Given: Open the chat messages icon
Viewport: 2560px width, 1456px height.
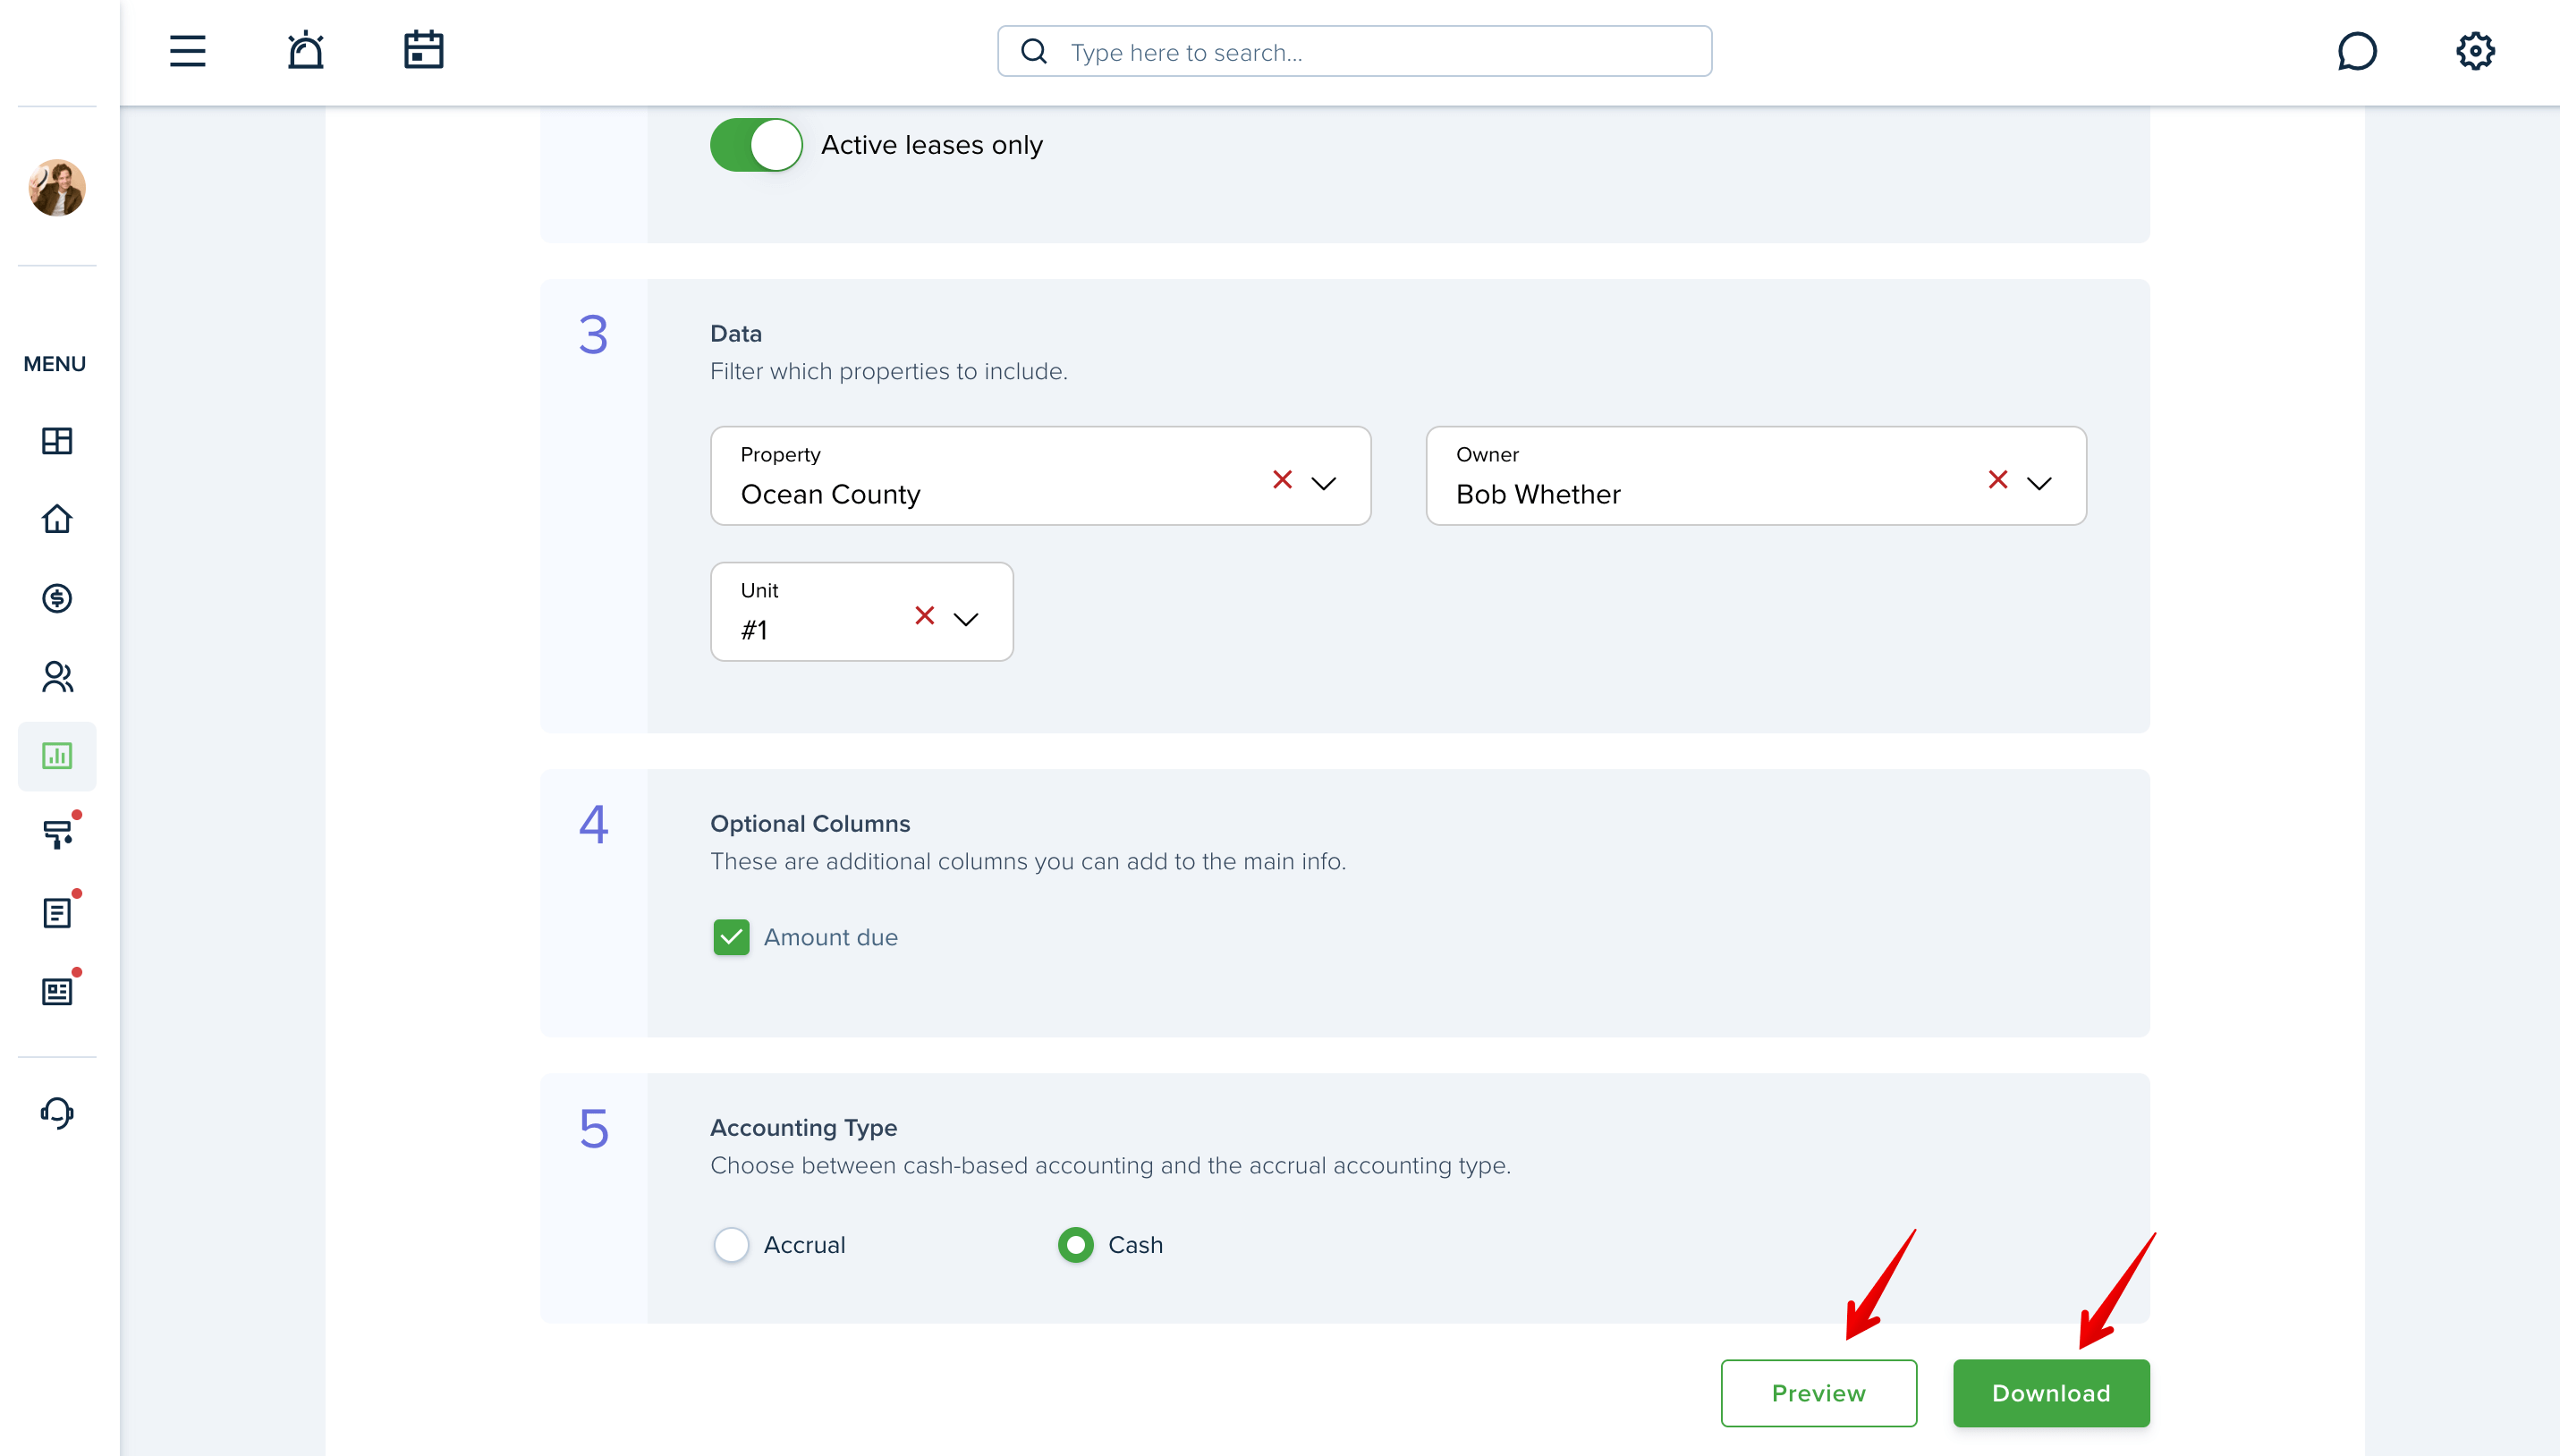Looking at the screenshot, I should [2356, 51].
